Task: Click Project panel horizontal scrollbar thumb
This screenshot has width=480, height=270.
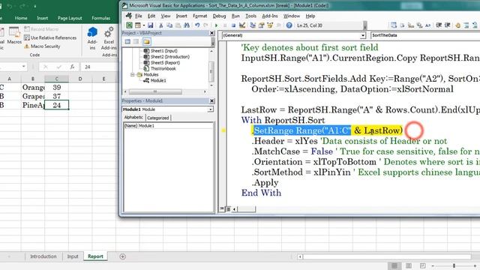Action: click(x=155, y=91)
